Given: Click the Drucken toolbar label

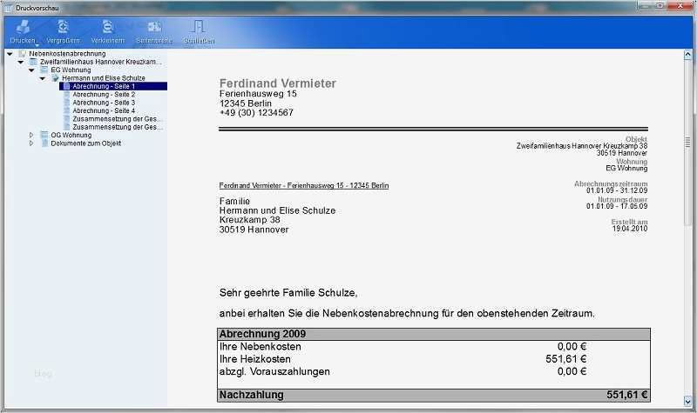Looking at the screenshot, I should [23, 40].
